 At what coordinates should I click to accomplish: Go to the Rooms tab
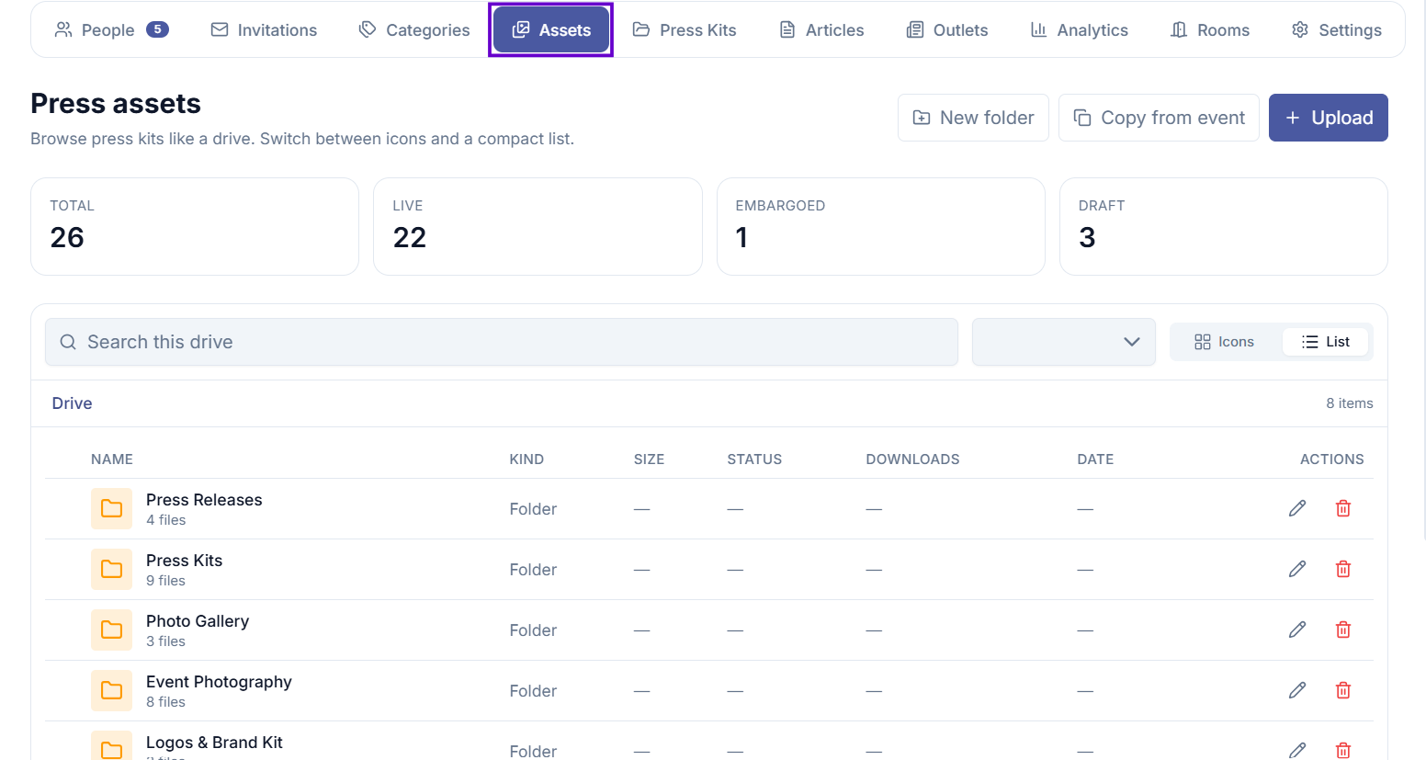1210,30
